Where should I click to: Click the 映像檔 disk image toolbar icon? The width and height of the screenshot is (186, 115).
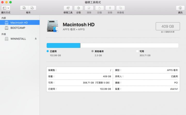point(121,8)
